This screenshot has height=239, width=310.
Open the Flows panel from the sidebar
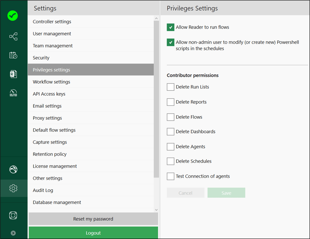(x=13, y=37)
